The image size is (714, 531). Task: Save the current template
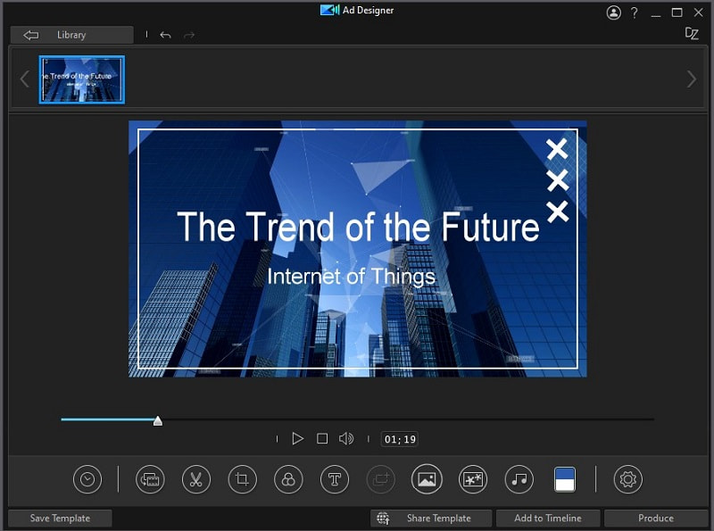(x=59, y=518)
